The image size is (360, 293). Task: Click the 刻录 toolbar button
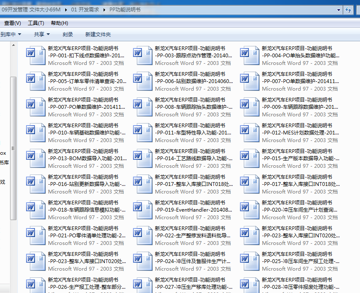(x=68, y=35)
